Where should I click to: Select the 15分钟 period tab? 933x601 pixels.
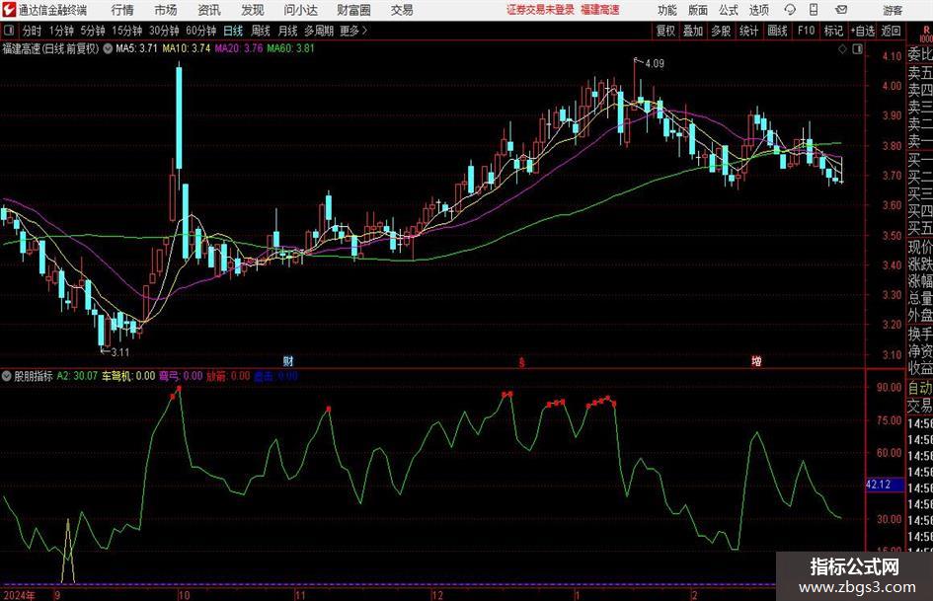(126, 31)
